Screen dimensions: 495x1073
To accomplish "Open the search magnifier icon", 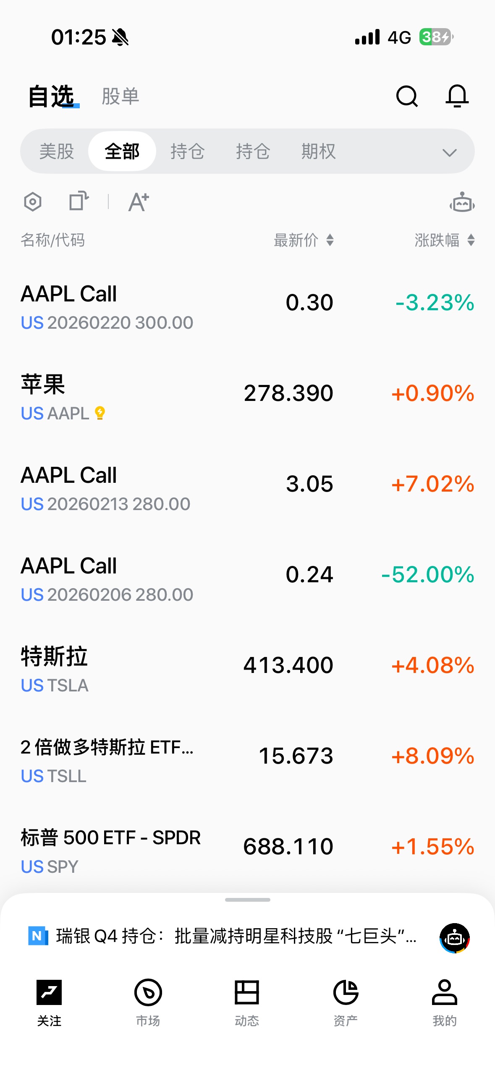I will (x=407, y=97).
